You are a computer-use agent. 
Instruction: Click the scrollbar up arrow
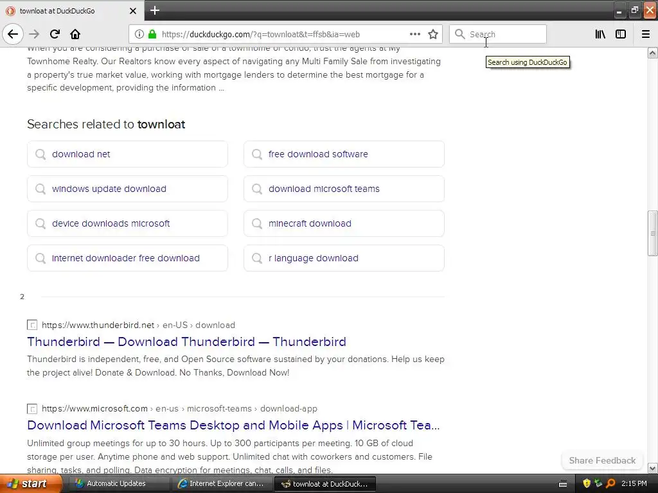(652, 53)
